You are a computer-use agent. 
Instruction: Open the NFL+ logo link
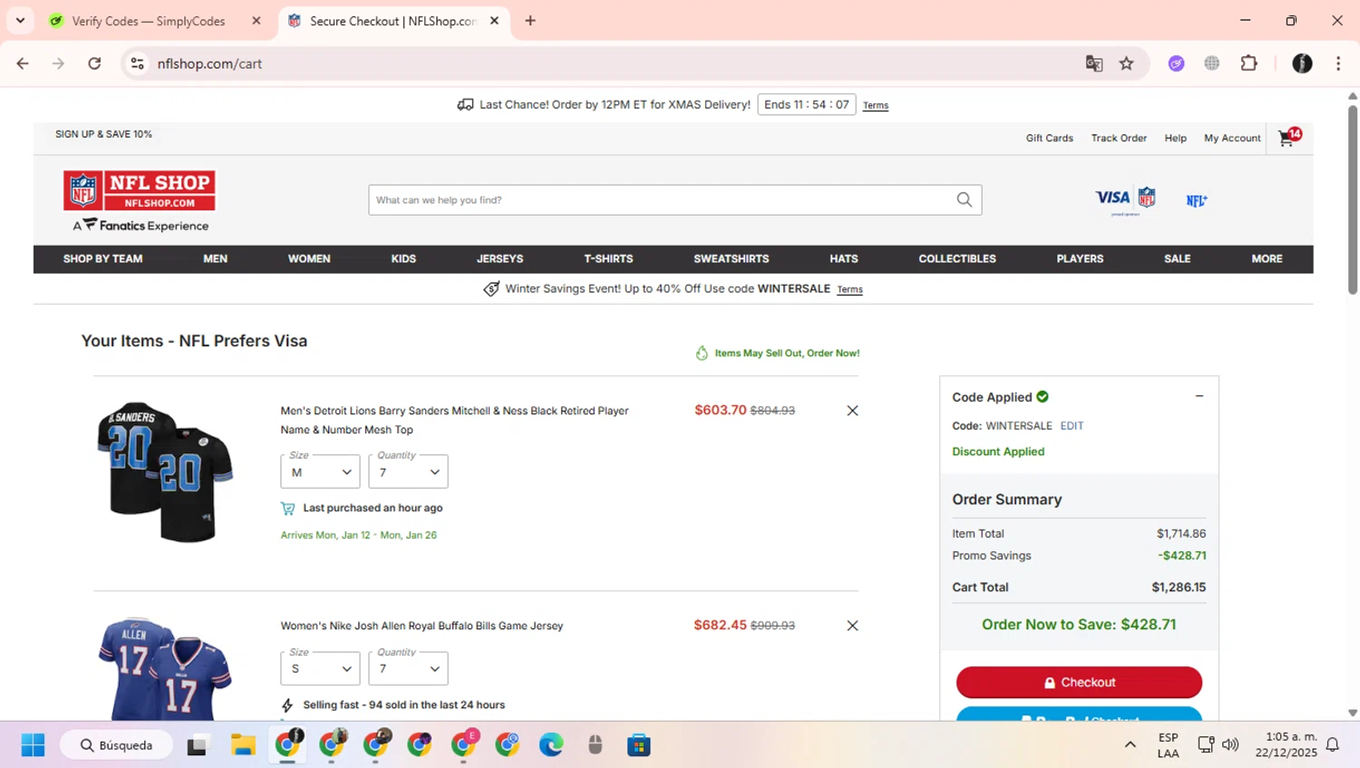pos(1197,200)
